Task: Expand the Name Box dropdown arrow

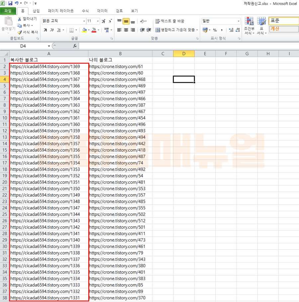Action: click(49, 46)
